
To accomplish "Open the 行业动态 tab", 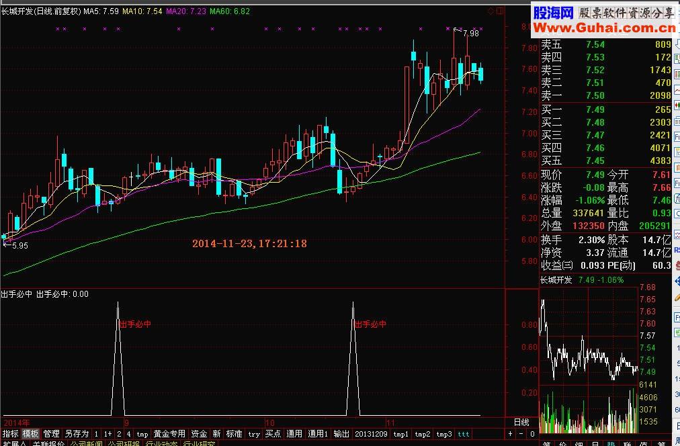I will 161,443.
